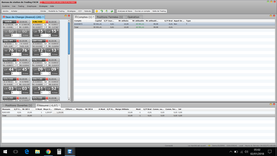The width and height of the screenshot is (277, 156).
Task: Click the green circular arrow play icon
Action: (102, 11)
